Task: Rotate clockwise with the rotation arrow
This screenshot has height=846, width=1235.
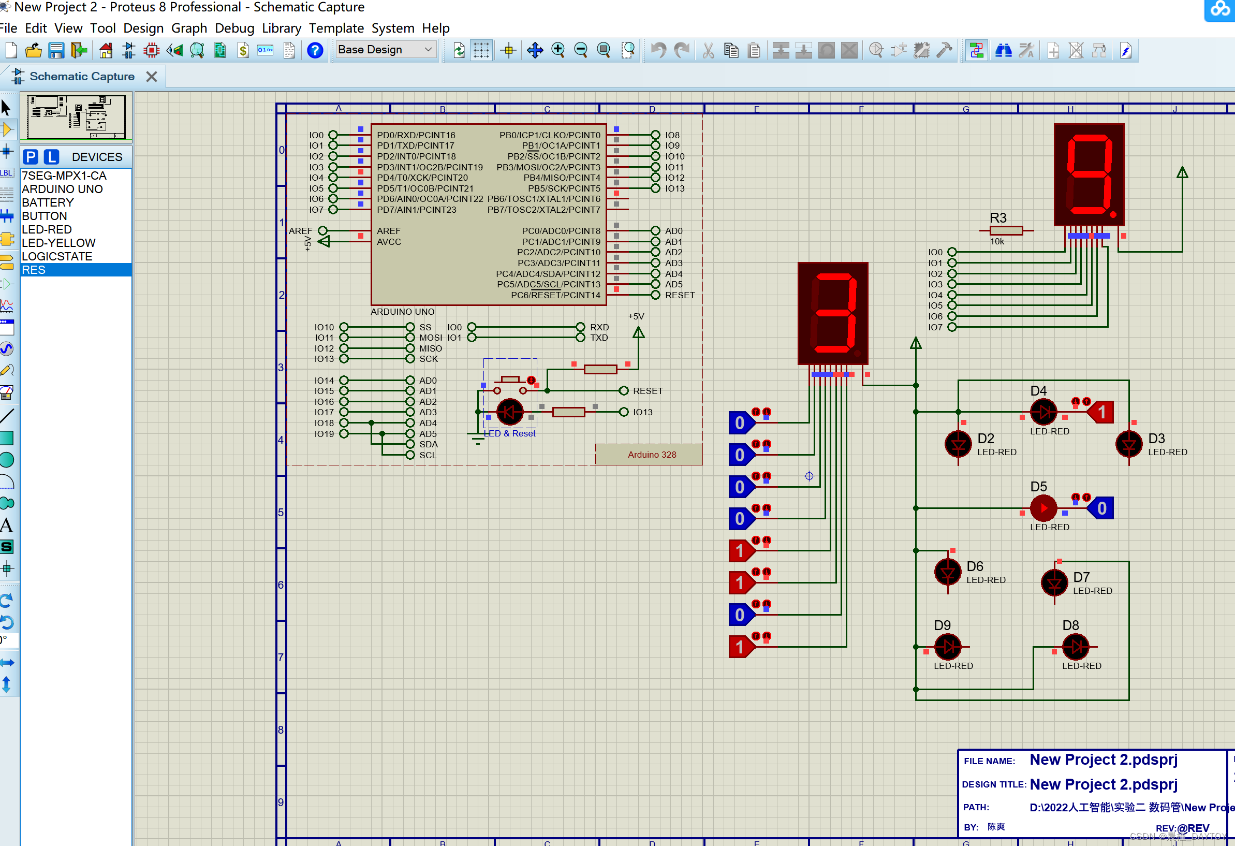Action: (6, 601)
